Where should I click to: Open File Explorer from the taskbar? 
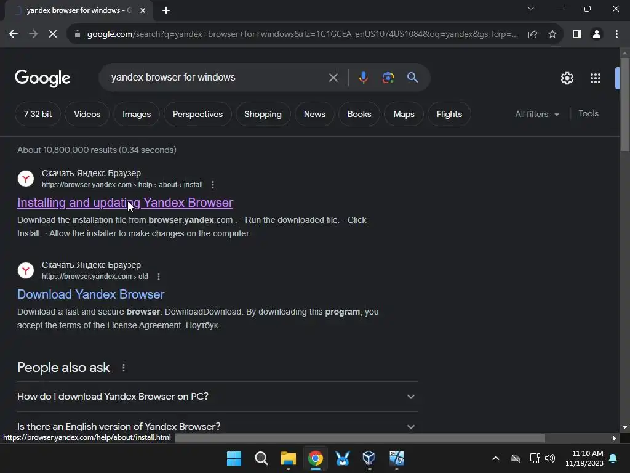pos(288,458)
